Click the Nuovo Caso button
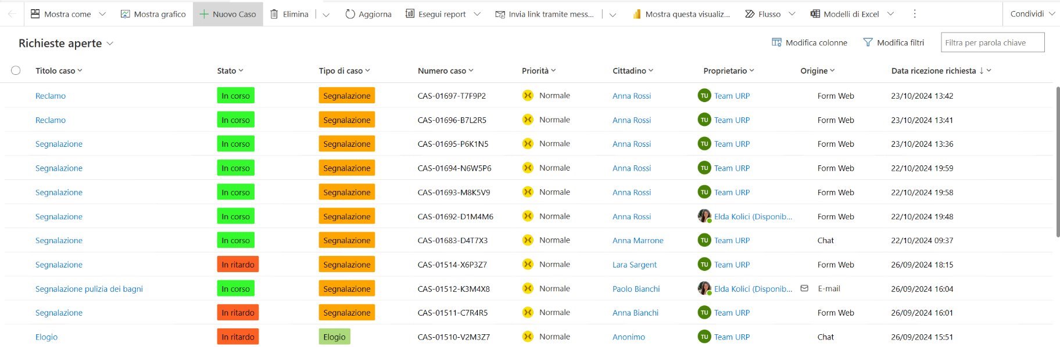 click(x=228, y=14)
